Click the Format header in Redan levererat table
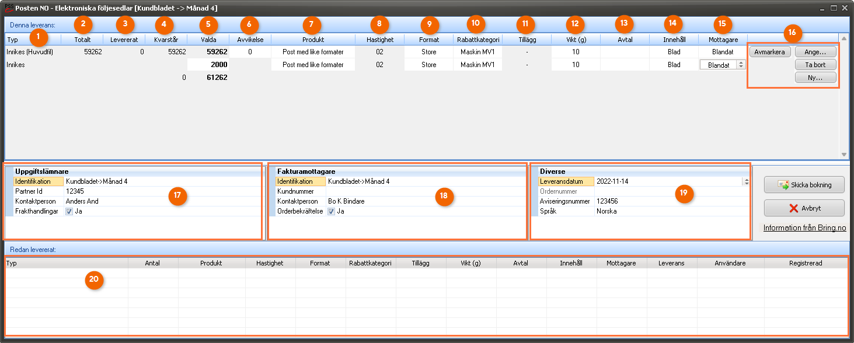Screen dimensions: 854x343 pos(320,263)
